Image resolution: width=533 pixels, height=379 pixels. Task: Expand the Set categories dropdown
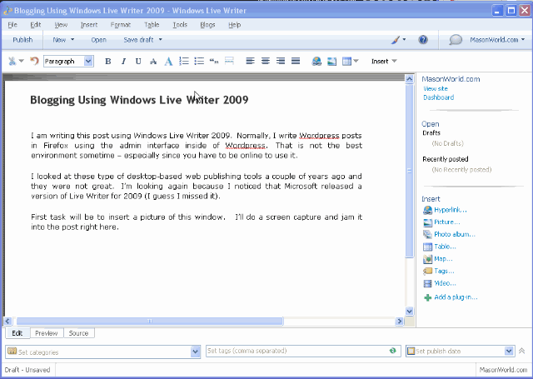[196, 352]
